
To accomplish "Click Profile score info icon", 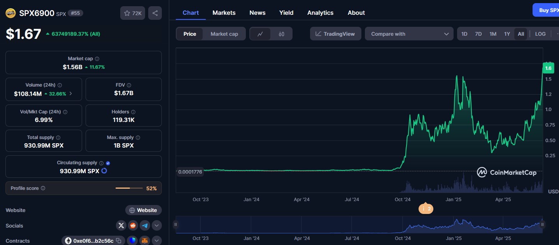I will pos(43,188).
